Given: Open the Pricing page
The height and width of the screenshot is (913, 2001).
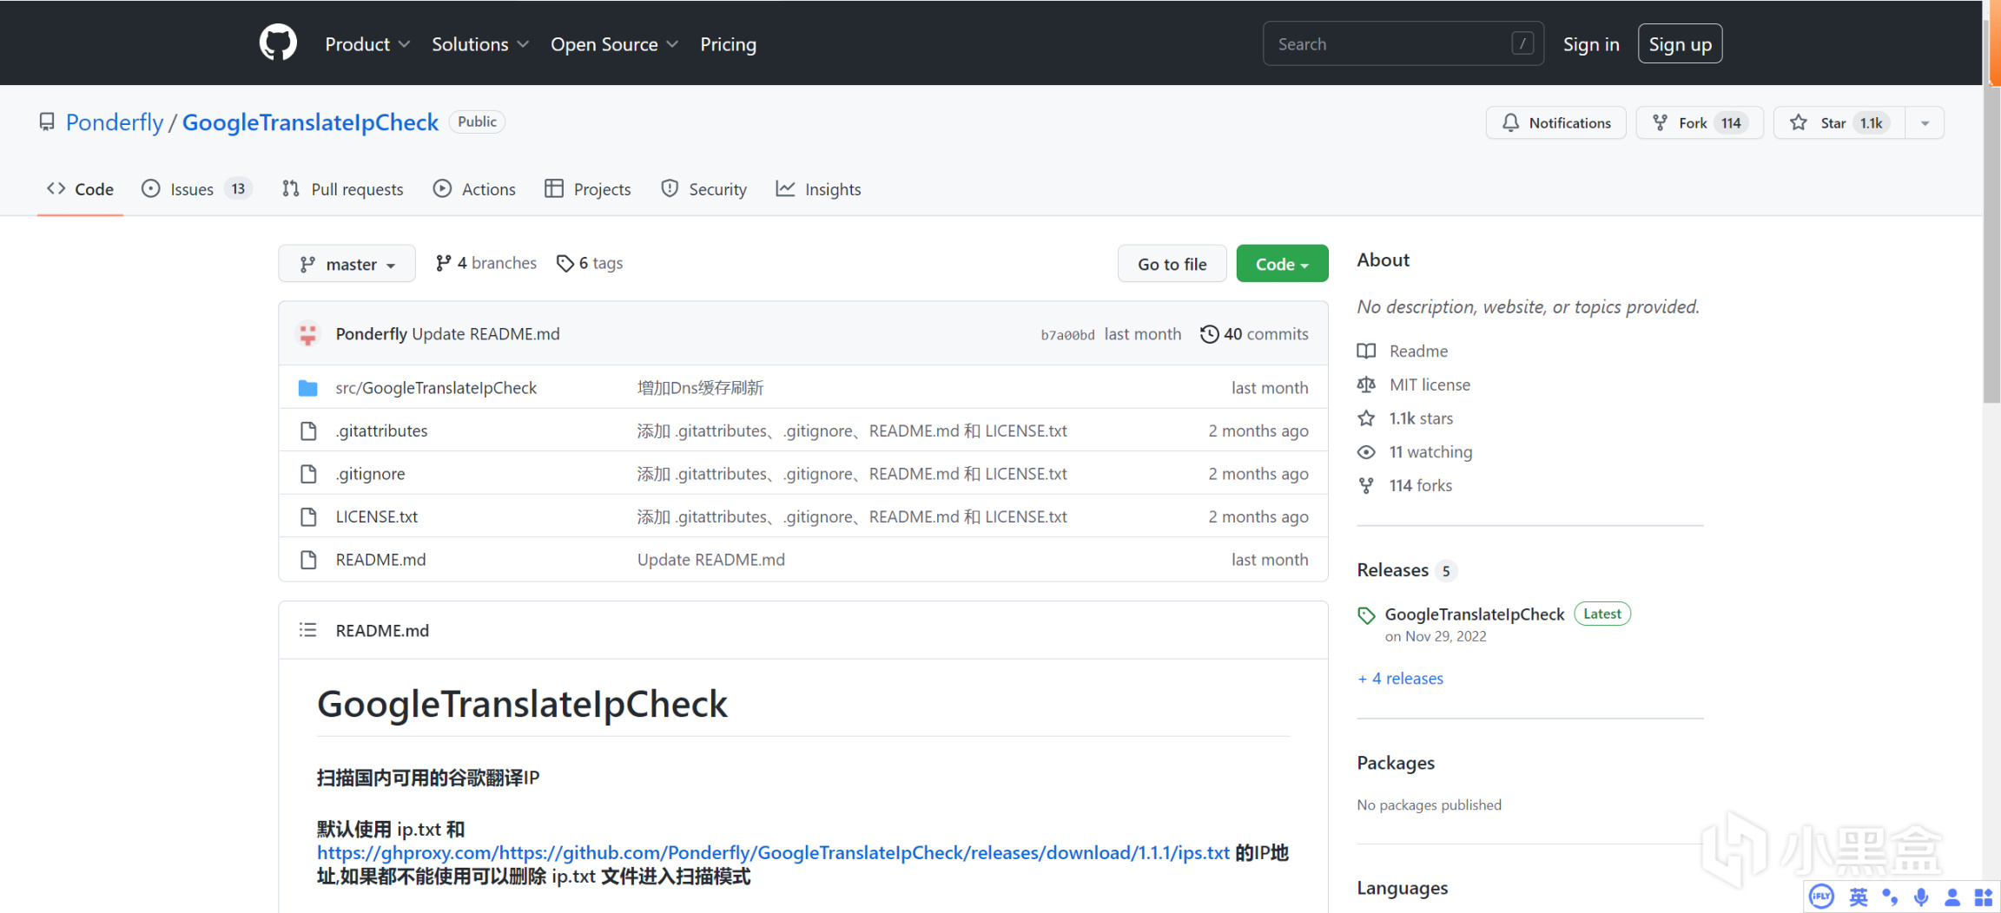Looking at the screenshot, I should pyautogui.click(x=728, y=44).
